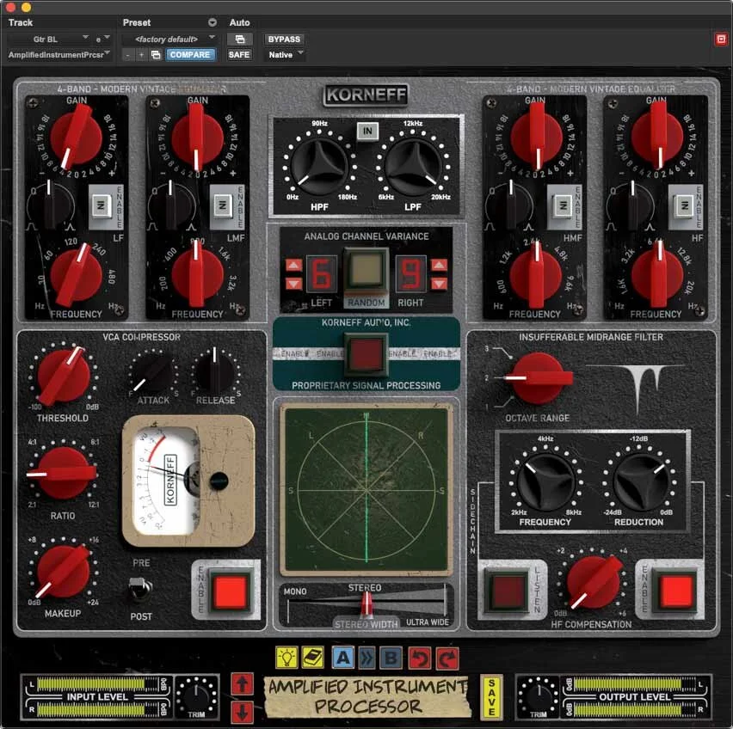Click the COMPARE button
This screenshot has width=733, height=729.
coord(190,55)
